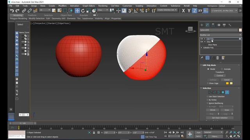Restrict transform to the XY plane
250x140 pixels.
[x=200, y=10]
